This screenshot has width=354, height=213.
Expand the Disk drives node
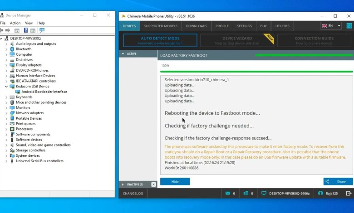click(x=6, y=60)
